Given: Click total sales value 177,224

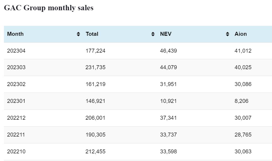Looking at the screenshot, I should pos(95,51).
